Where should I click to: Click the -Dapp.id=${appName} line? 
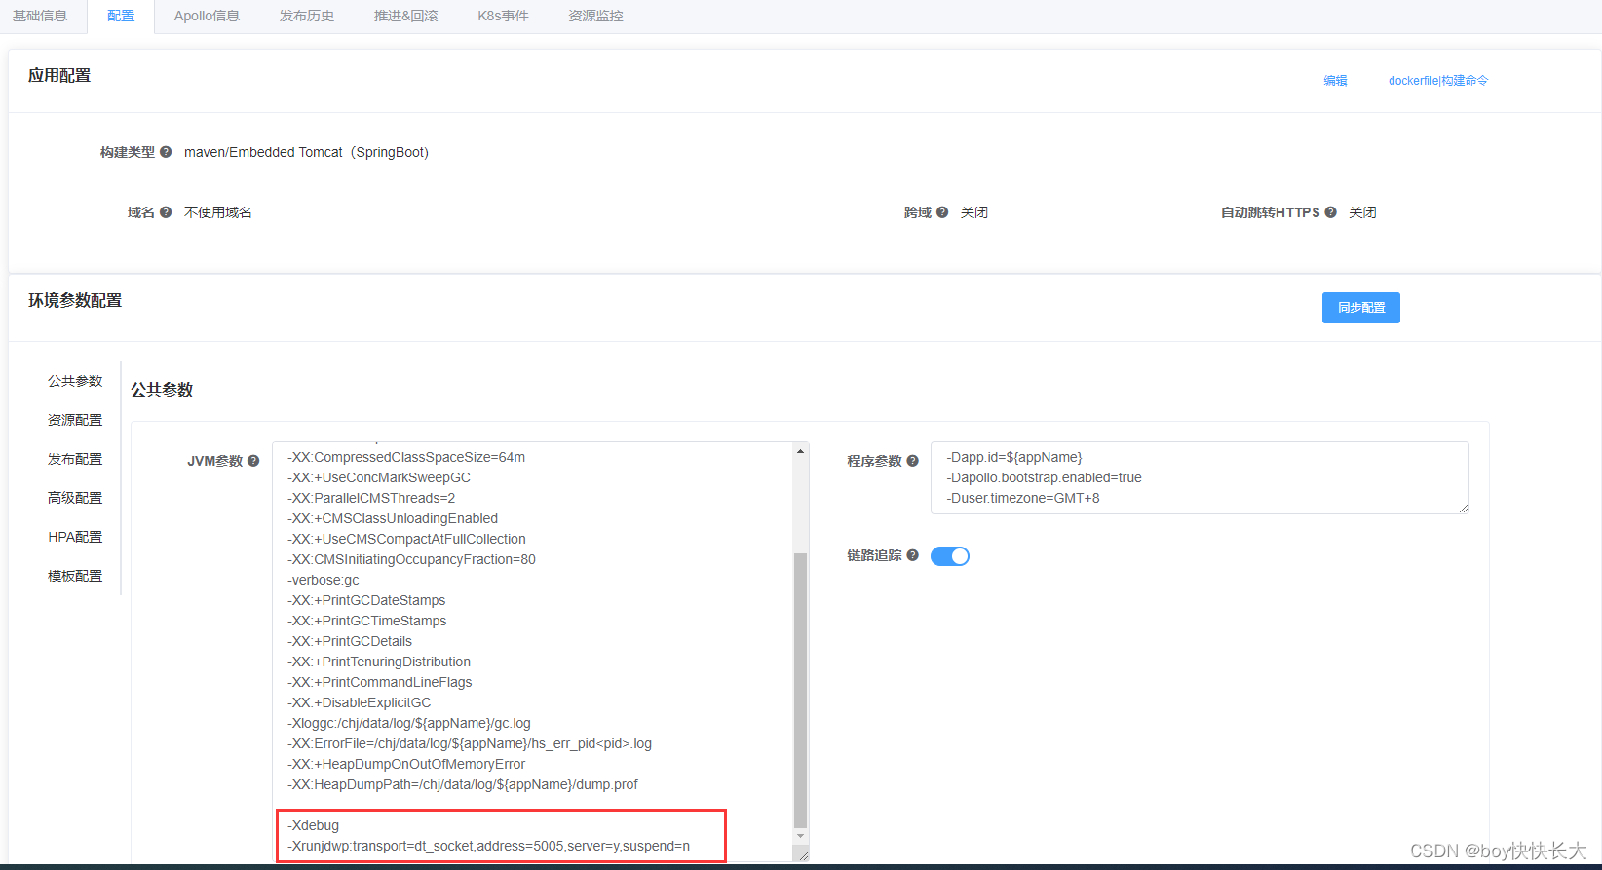[1014, 457]
